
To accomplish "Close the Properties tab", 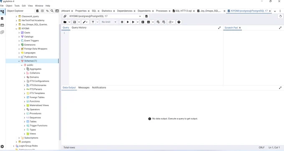I will pos(89,11).
